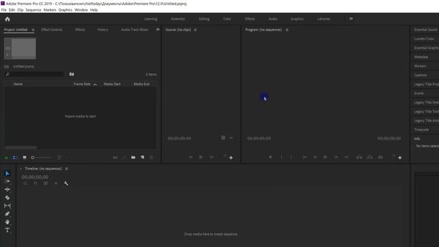
Task: Click into the Project search field
Action: [34, 74]
